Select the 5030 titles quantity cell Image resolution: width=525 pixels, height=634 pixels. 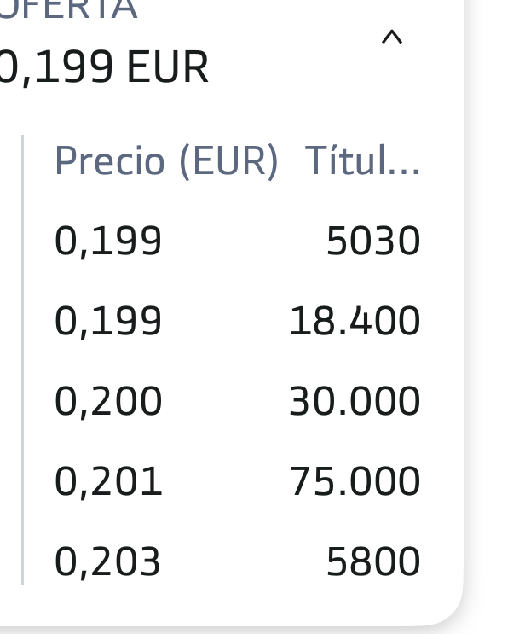tap(373, 241)
